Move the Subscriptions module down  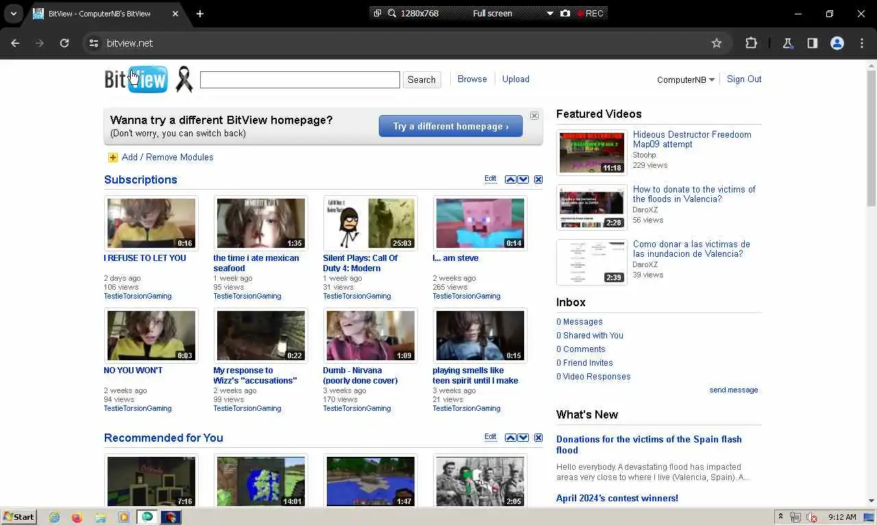click(523, 179)
